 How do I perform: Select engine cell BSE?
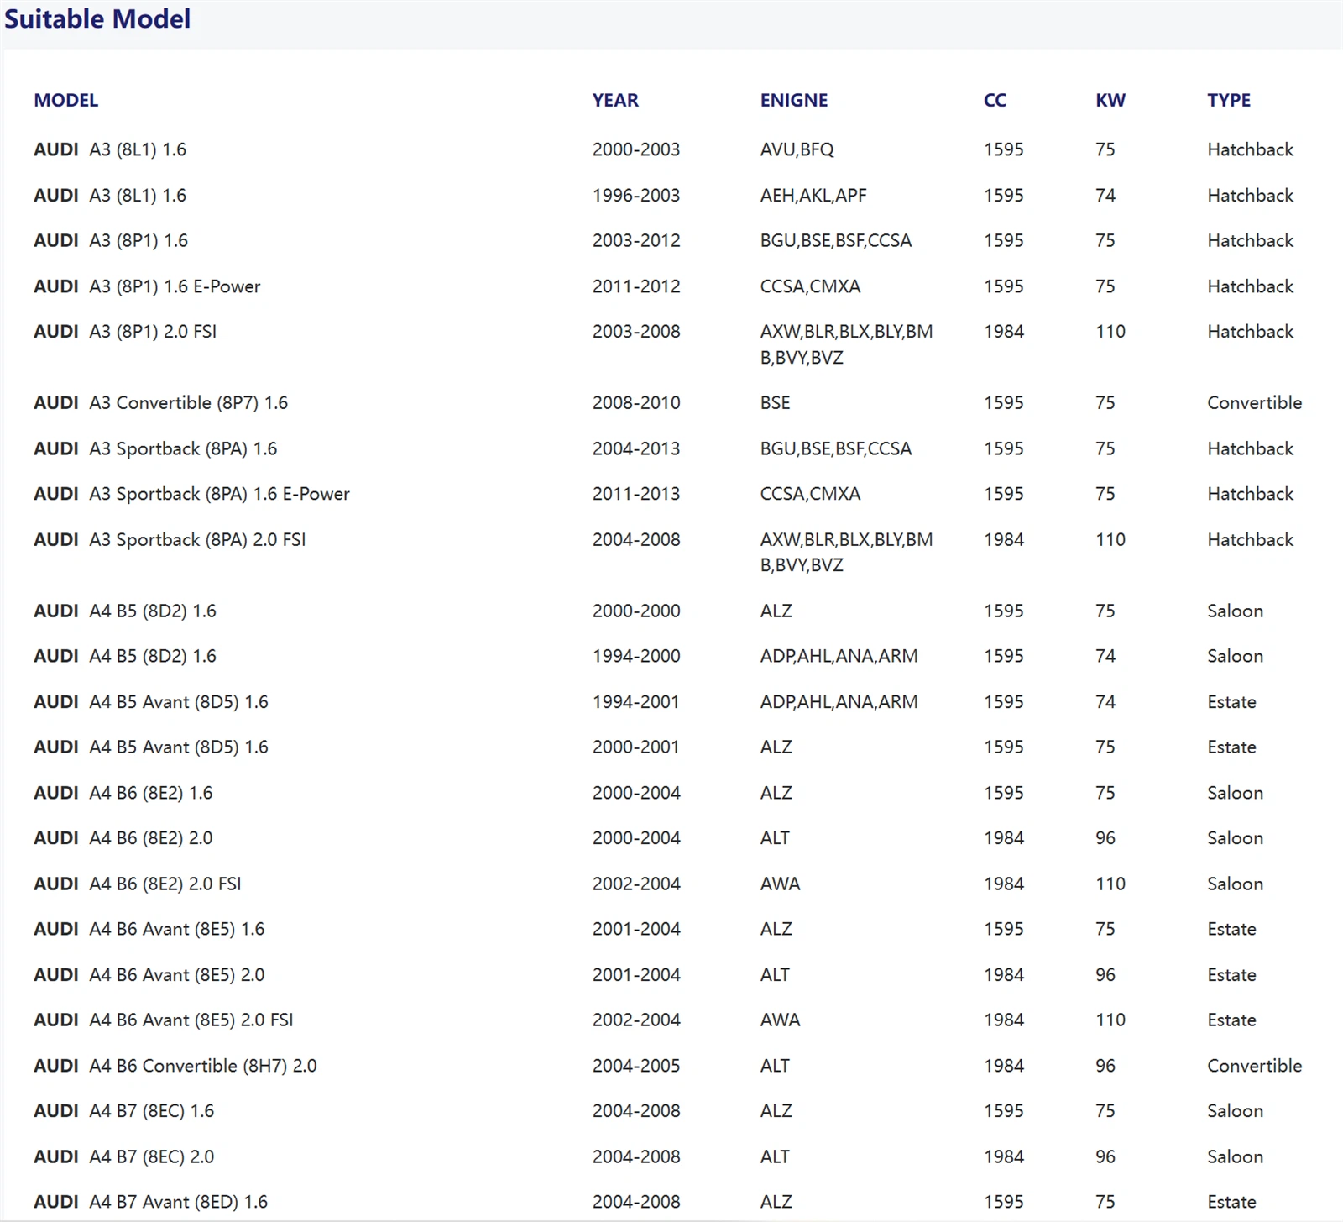tap(776, 402)
